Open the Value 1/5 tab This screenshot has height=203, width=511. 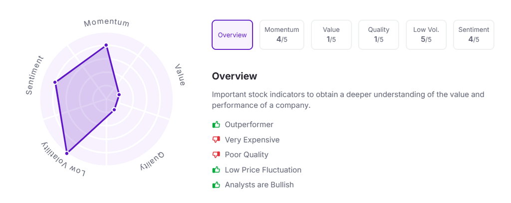click(x=331, y=35)
